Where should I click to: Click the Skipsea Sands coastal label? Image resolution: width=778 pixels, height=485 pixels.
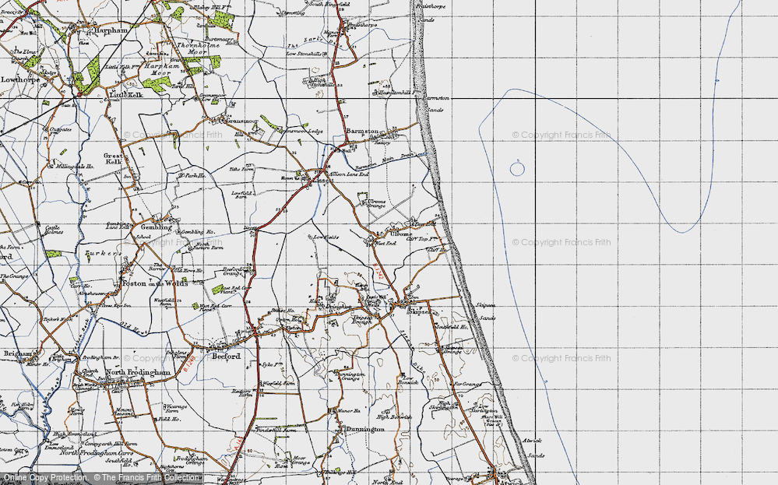pos(486,312)
